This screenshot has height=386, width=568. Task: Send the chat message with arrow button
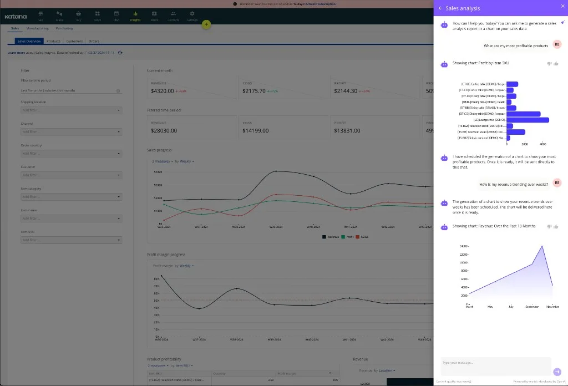tap(557, 372)
